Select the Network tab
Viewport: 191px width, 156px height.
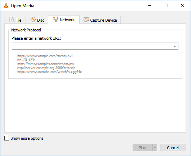(64, 19)
